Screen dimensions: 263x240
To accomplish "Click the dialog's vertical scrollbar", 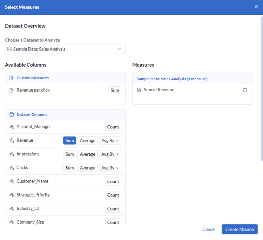I will [261, 88].
